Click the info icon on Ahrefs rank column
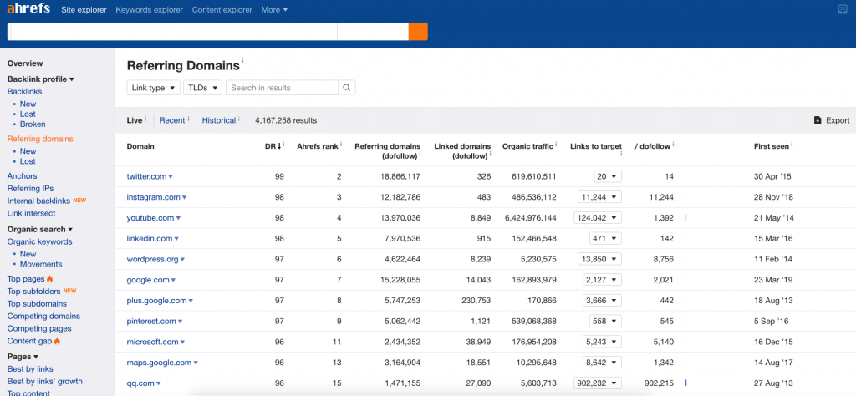856x396 pixels. click(x=342, y=145)
